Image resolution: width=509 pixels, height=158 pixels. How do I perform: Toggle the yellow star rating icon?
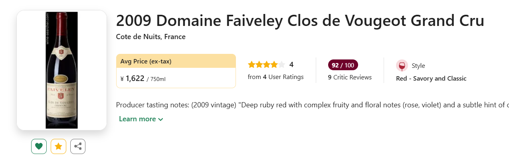point(58,146)
